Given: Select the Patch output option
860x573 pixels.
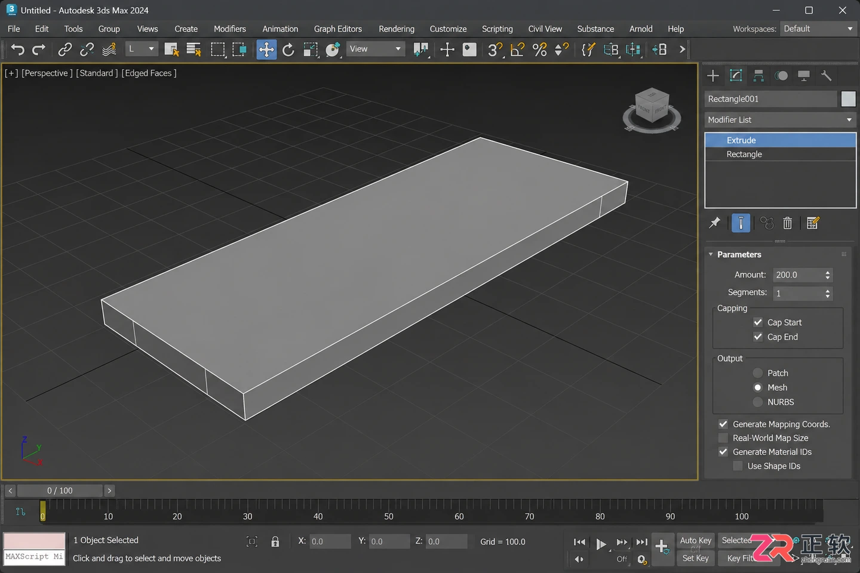Looking at the screenshot, I should coord(758,373).
